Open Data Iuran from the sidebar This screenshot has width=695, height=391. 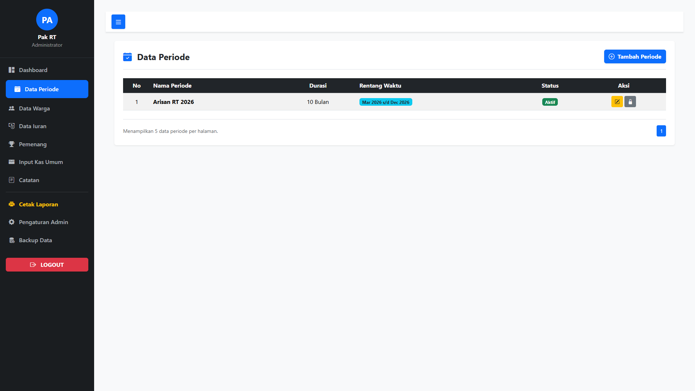[x=33, y=126]
